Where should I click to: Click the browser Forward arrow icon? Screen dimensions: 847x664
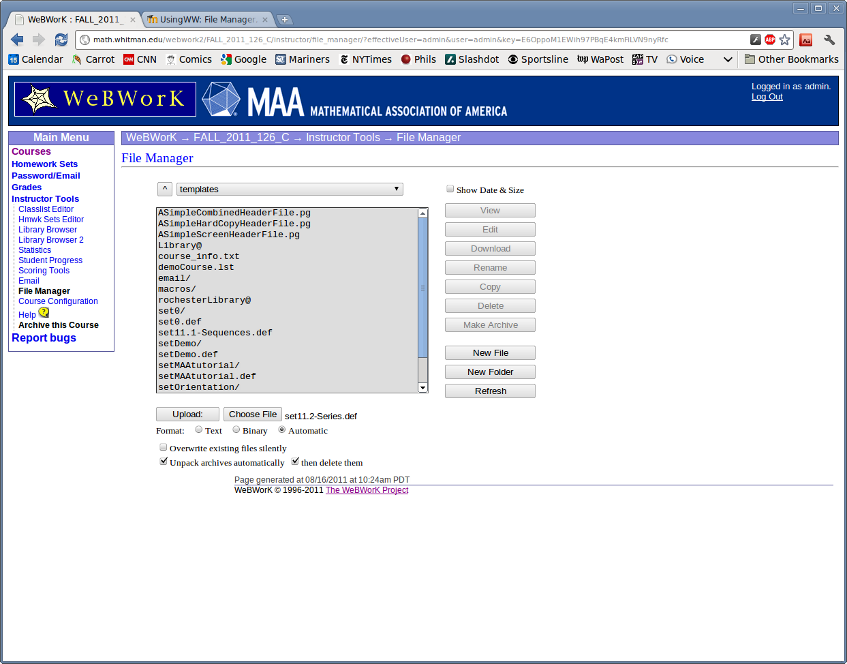(x=39, y=40)
